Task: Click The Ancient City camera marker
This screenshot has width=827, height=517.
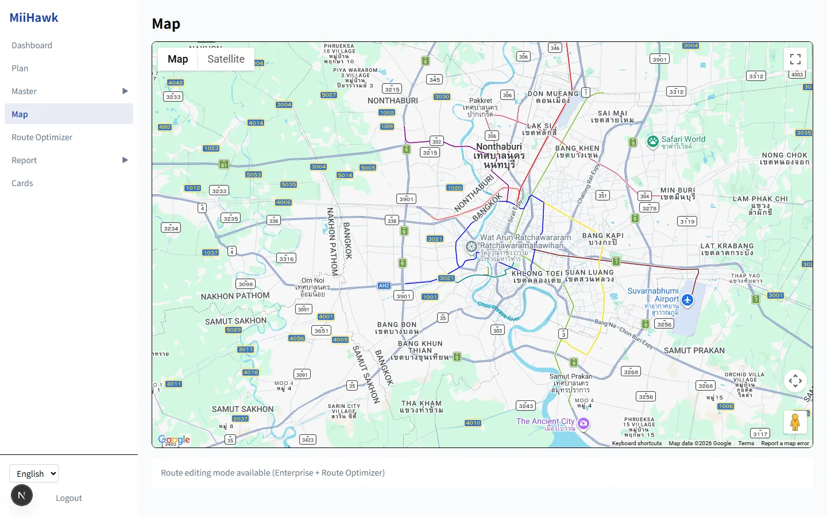Action: coord(583,424)
